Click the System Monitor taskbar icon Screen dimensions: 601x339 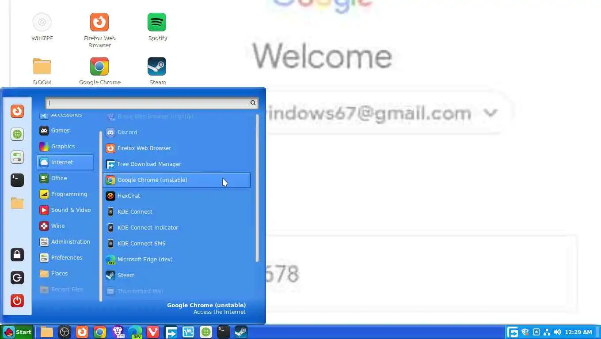click(x=188, y=332)
